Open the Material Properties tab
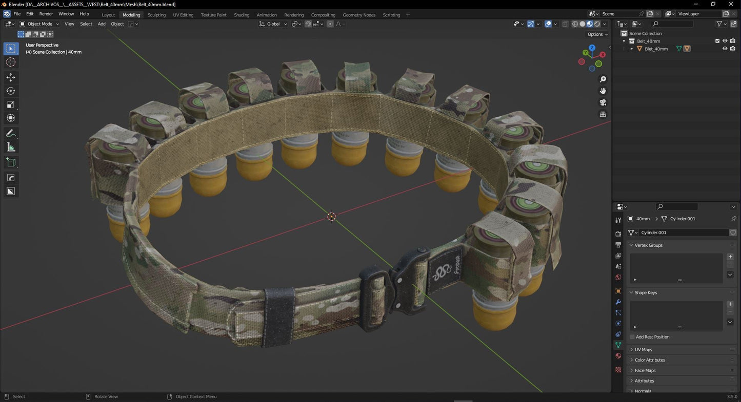The height and width of the screenshot is (402, 741). click(x=618, y=355)
